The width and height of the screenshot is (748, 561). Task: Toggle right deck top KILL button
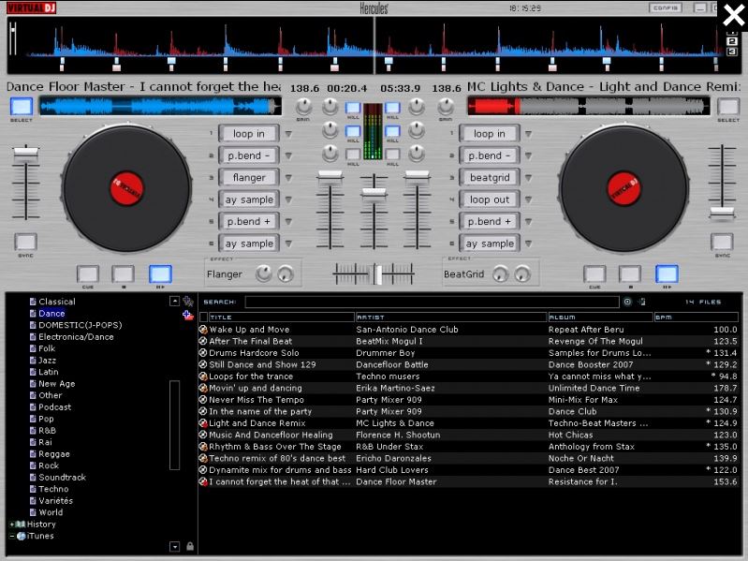pos(392,108)
